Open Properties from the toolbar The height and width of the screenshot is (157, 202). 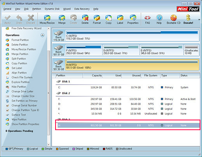coord(133,19)
